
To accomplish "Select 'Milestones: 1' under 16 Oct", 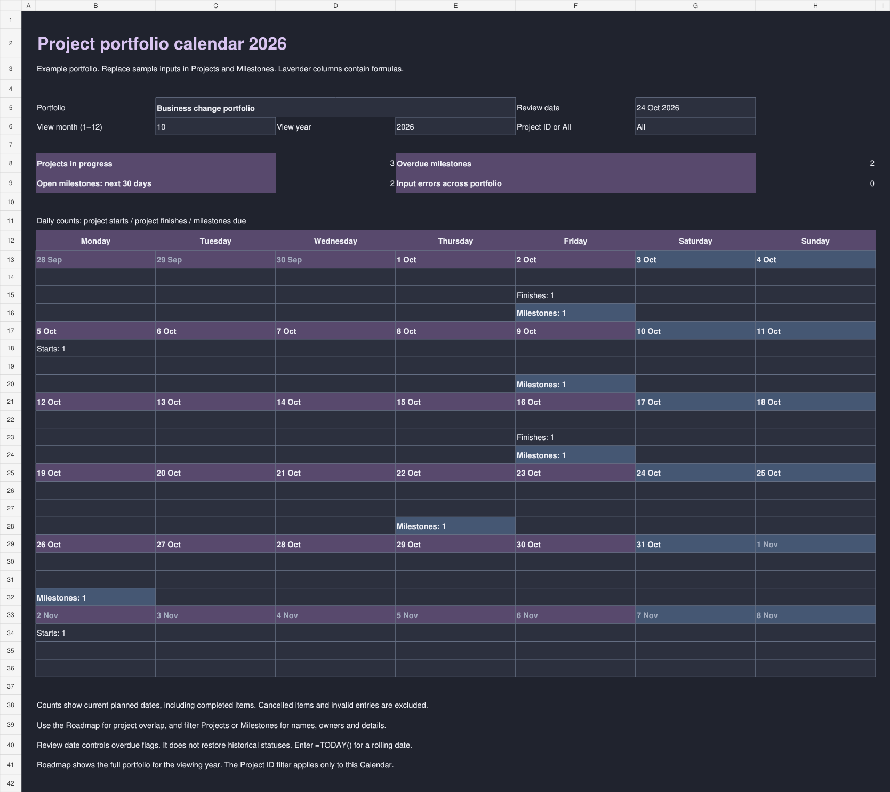I will coord(575,455).
